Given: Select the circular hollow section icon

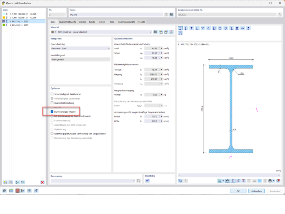Looking at the screenshot, I should click(x=220, y=28).
